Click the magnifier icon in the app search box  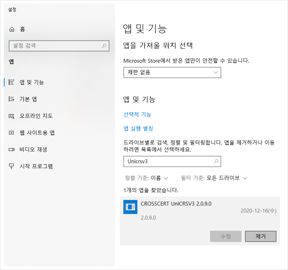click(216, 161)
